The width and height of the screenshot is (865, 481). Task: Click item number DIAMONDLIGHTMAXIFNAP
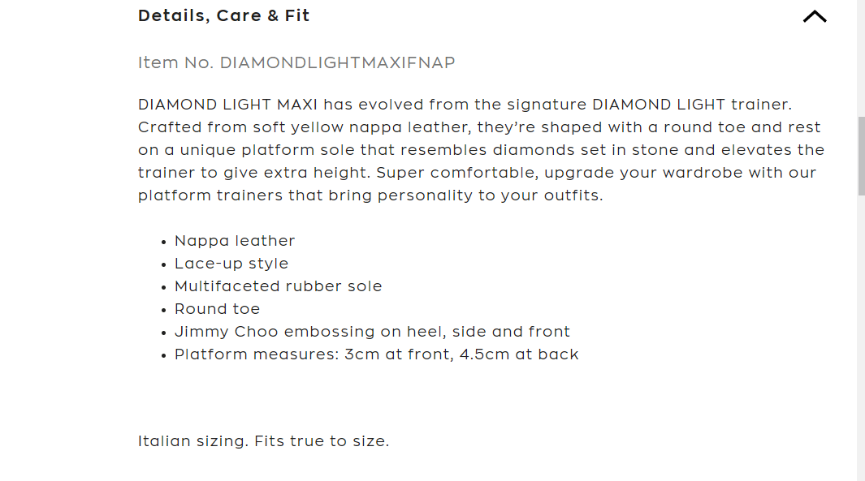pyautogui.click(x=337, y=62)
